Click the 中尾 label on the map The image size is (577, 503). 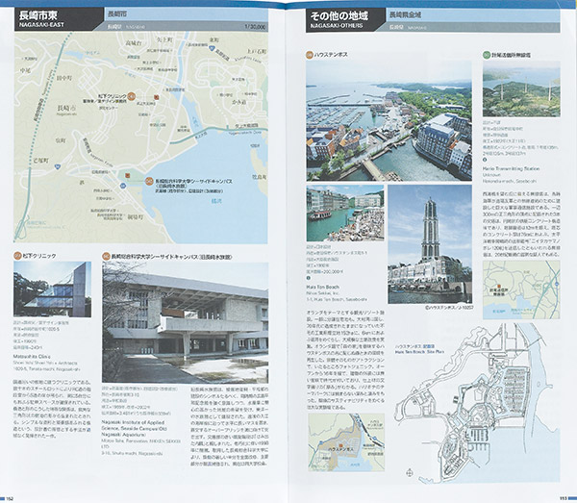(x=25, y=70)
